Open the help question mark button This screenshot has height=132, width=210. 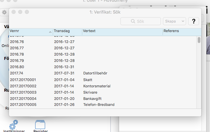[x=193, y=21]
